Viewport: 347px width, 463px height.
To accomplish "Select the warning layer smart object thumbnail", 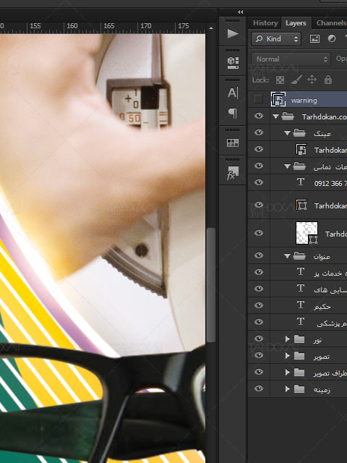I will [278, 99].
